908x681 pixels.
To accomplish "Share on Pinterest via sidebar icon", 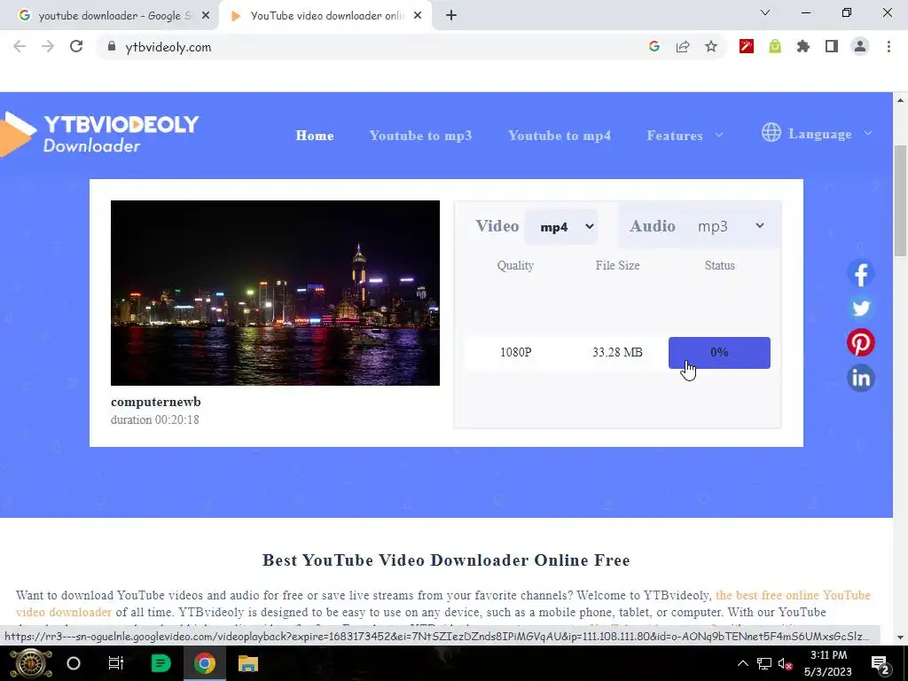I will point(860,343).
